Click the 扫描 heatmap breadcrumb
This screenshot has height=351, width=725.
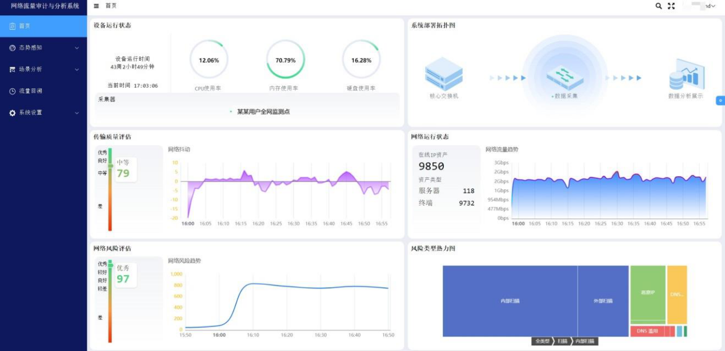562,341
